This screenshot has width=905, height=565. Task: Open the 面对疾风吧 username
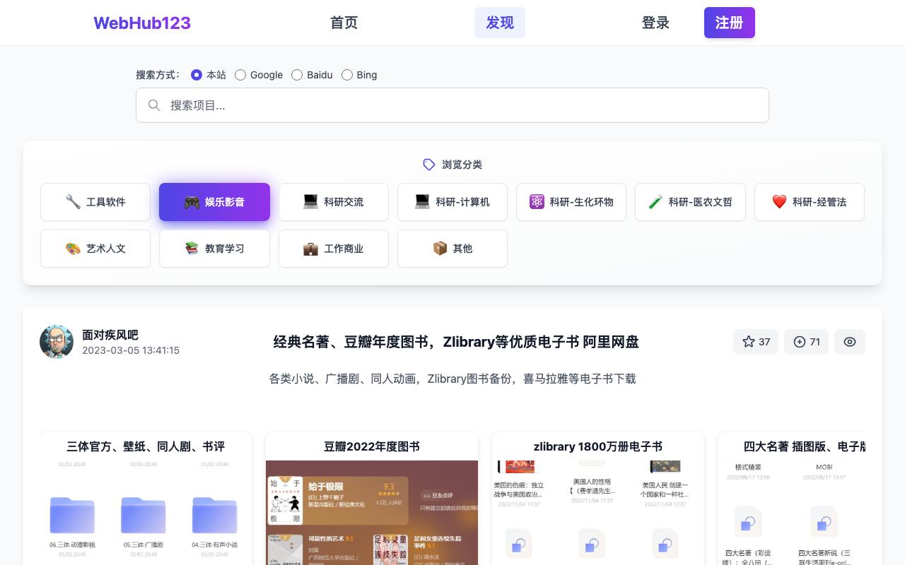click(110, 335)
